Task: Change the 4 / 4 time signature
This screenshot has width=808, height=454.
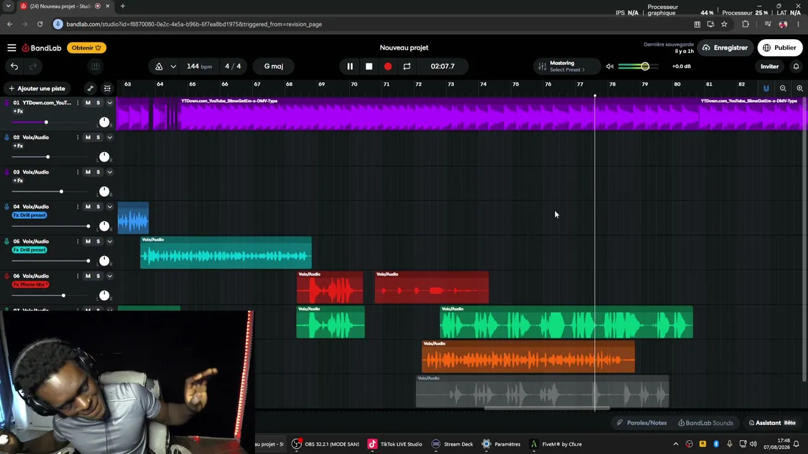Action: pyautogui.click(x=233, y=66)
